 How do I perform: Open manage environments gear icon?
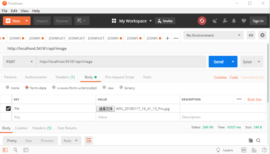point(263,35)
